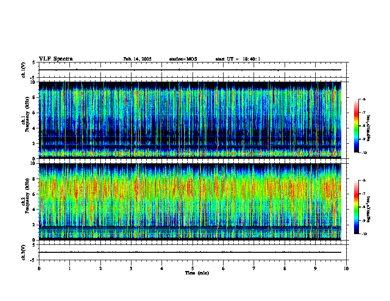390x301 pixels.
Task: Click the time-axis tick label "2"
Action: [100, 269]
